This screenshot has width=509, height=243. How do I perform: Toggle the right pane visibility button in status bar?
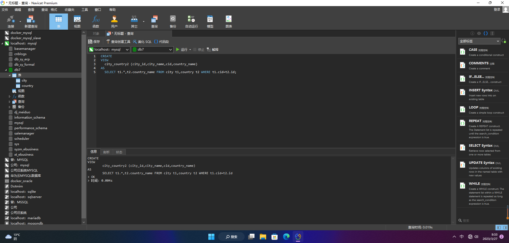coord(505,227)
